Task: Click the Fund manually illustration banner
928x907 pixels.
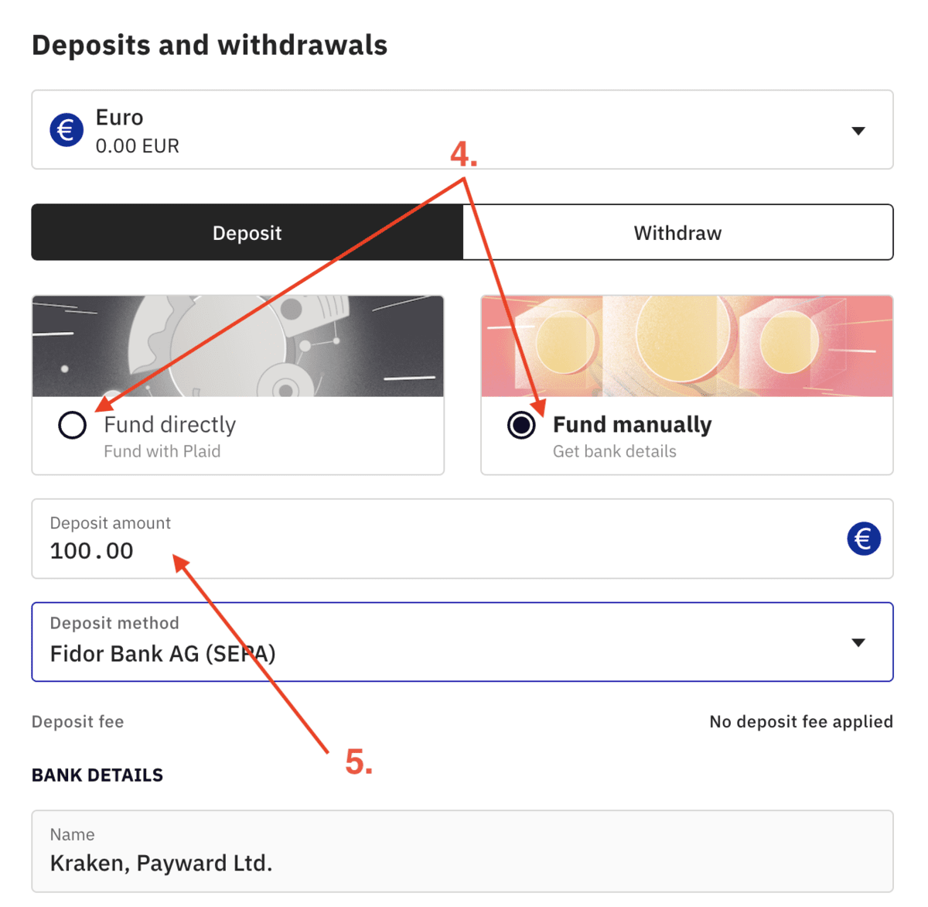Action: [687, 346]
